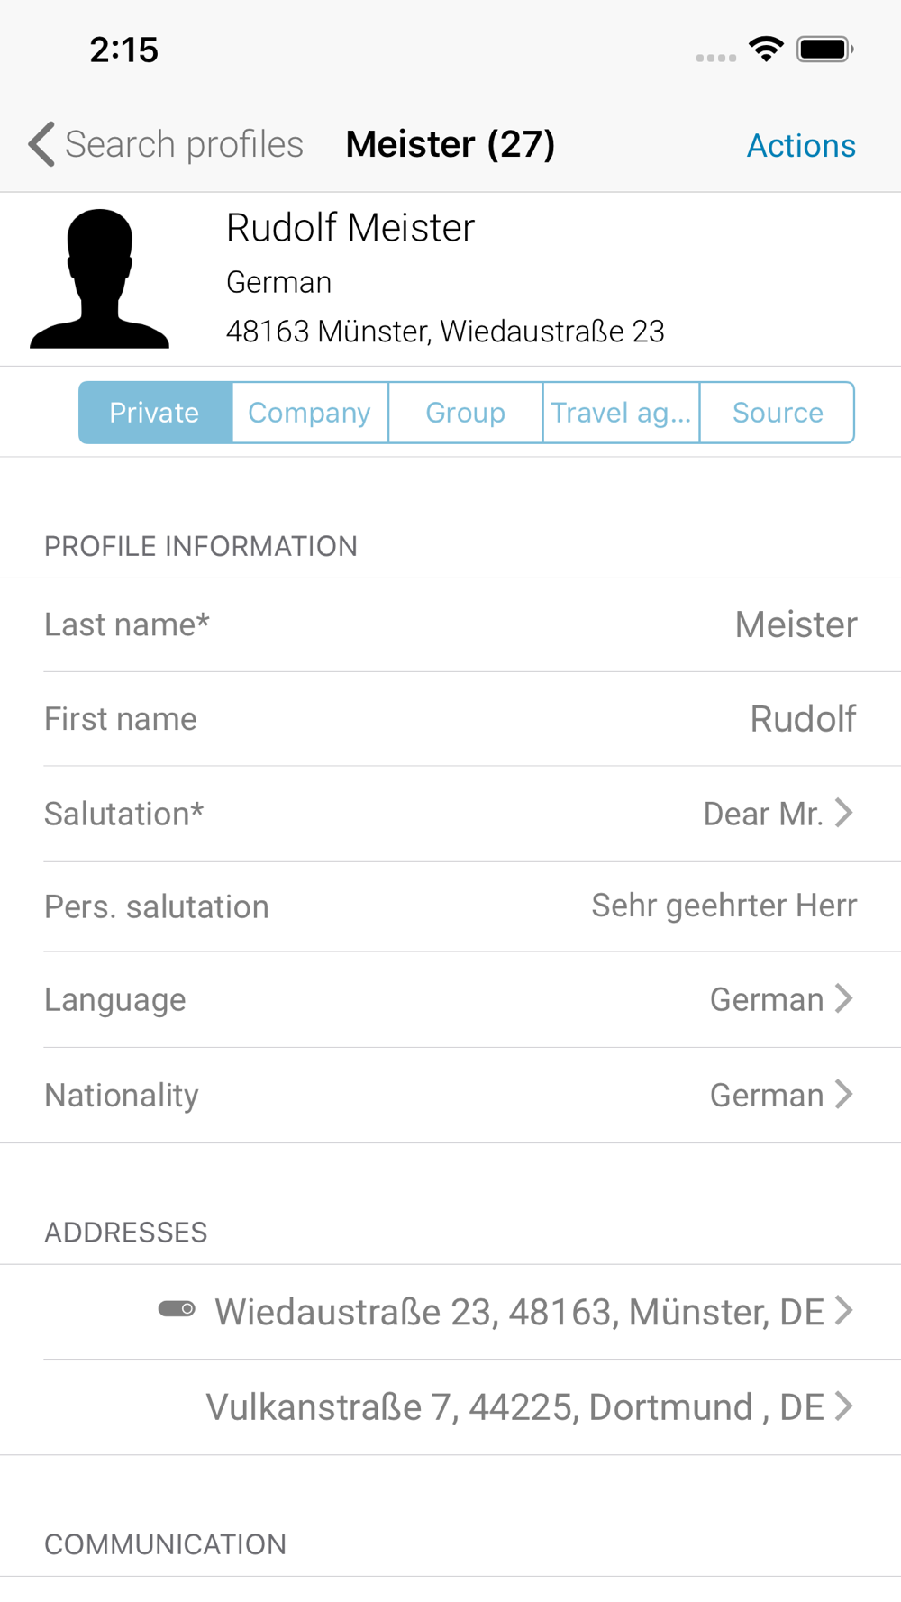Expand the Language selection chevron

(x=843, y=998)
